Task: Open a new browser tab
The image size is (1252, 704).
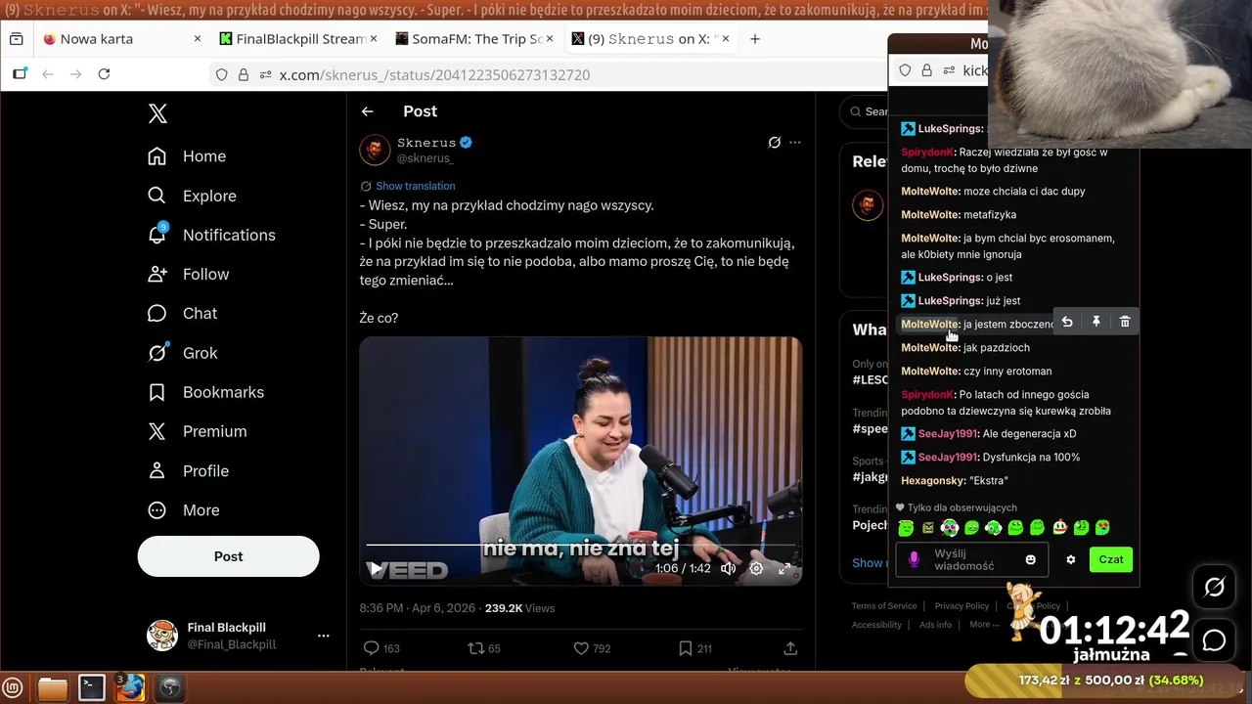Action: coord(755,39)
